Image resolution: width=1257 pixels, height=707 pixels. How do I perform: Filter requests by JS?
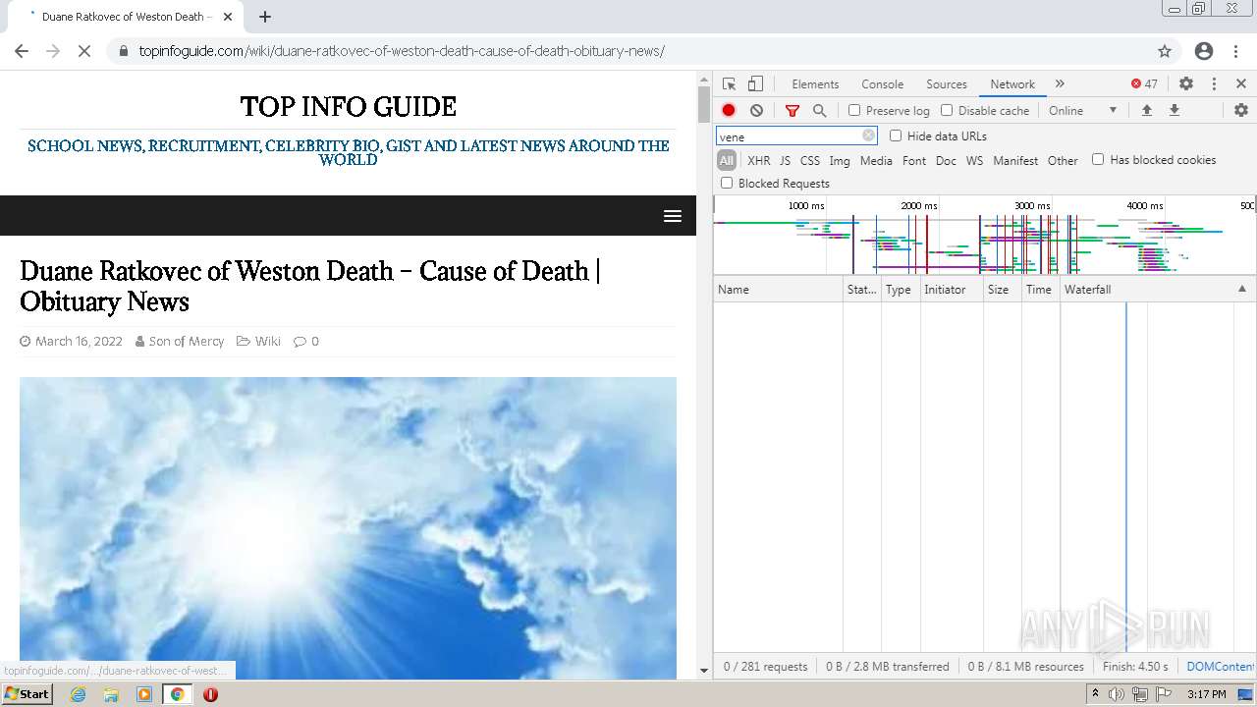[x=785, y=160]
